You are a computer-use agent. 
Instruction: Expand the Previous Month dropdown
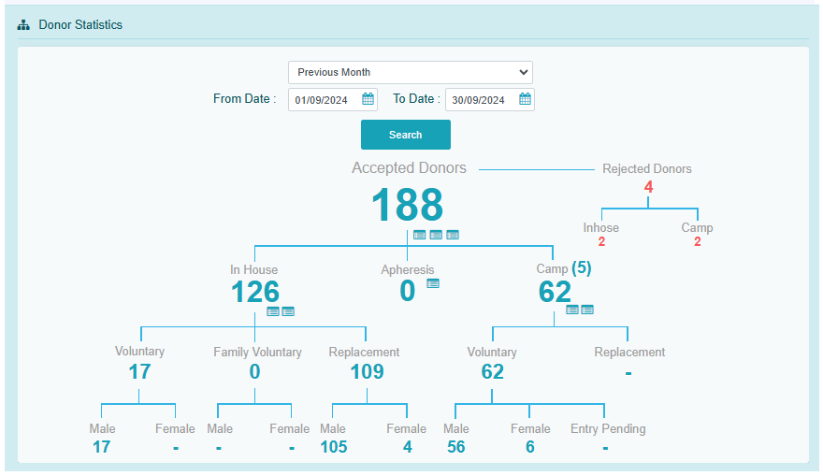coord(410,72)
